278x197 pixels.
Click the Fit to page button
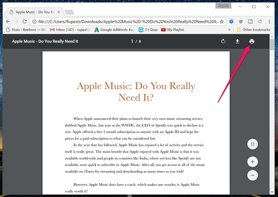coord(253,144)
